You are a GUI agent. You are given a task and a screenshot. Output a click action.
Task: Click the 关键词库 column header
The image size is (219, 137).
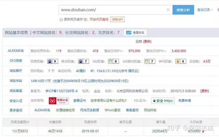tap(55, 122)
